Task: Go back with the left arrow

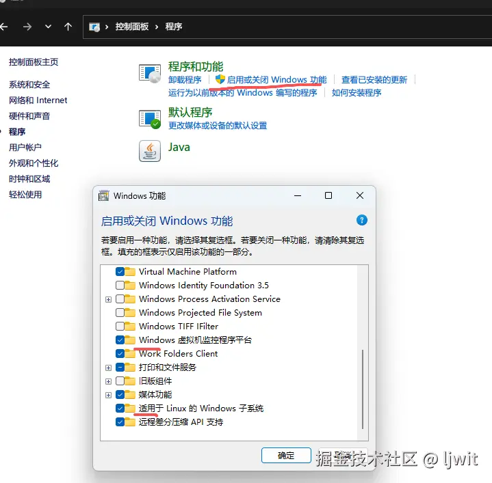Action: [x=4, y=27]
